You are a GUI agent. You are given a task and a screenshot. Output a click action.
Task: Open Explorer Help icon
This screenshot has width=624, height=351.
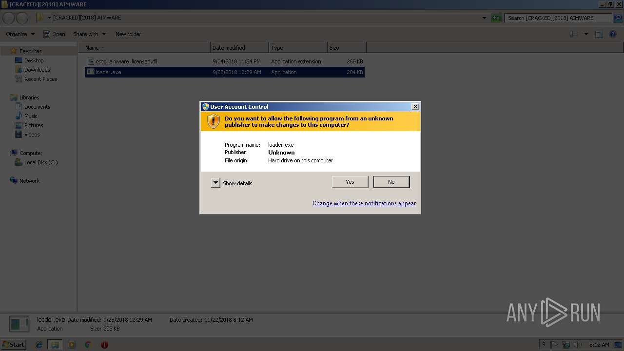click(x=613, y=34)
